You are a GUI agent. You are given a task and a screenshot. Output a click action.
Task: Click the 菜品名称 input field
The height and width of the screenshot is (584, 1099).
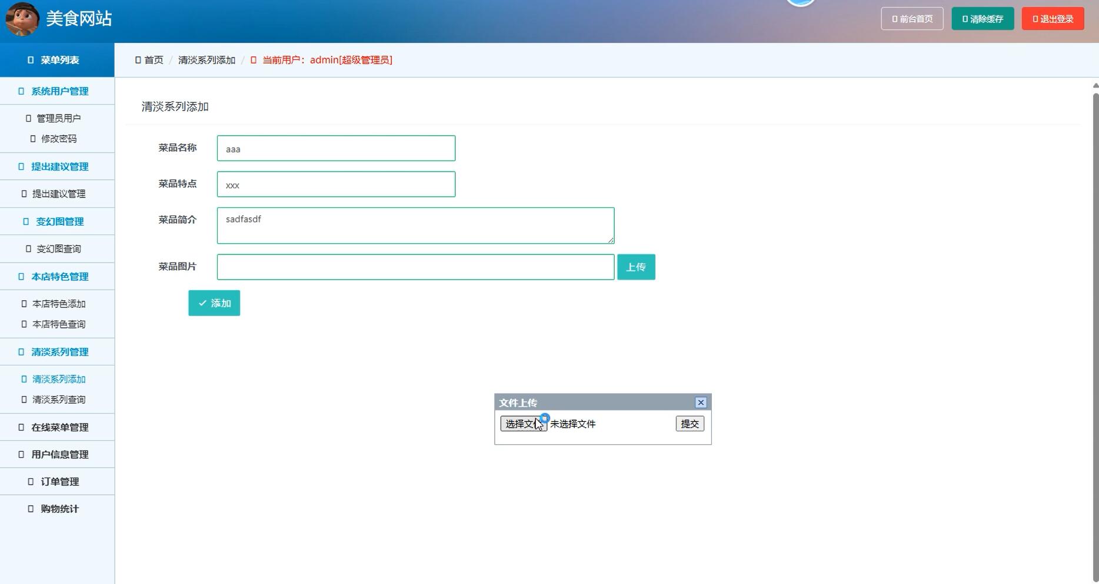[x=336, y=149]
